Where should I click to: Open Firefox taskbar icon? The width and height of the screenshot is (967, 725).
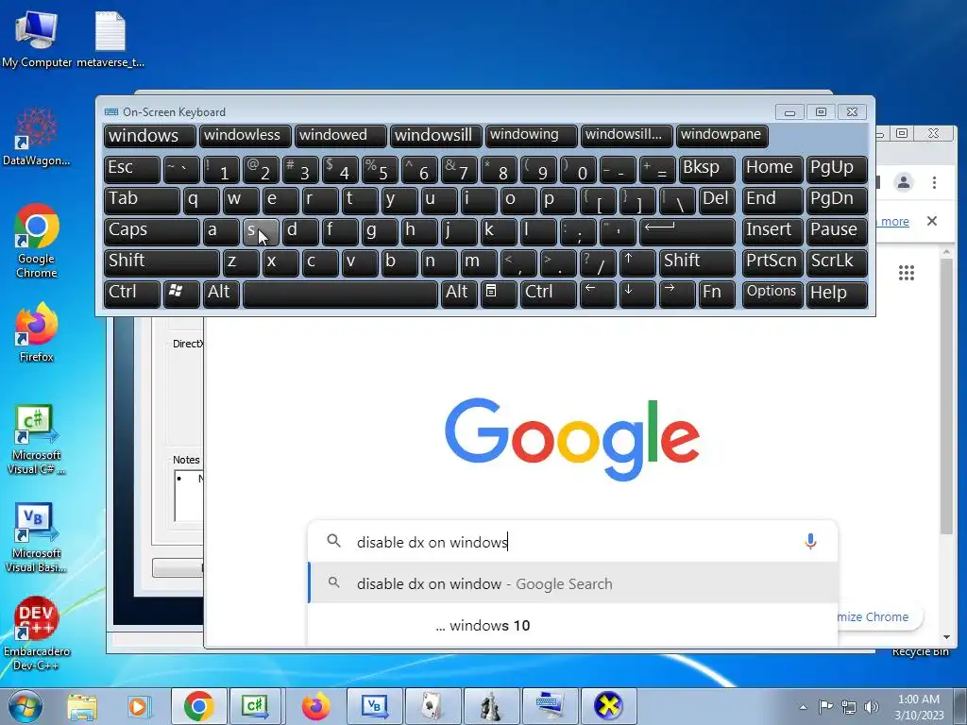315,706
